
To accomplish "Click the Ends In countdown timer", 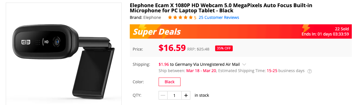I will coord(325,34).
